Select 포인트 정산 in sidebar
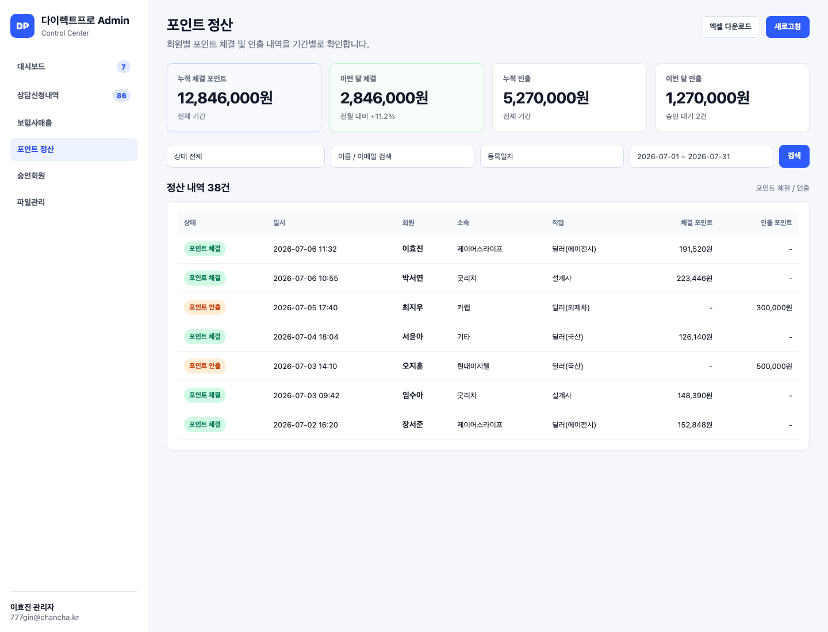The height and width of the screenshot is (632, 828). coord(74,149)
